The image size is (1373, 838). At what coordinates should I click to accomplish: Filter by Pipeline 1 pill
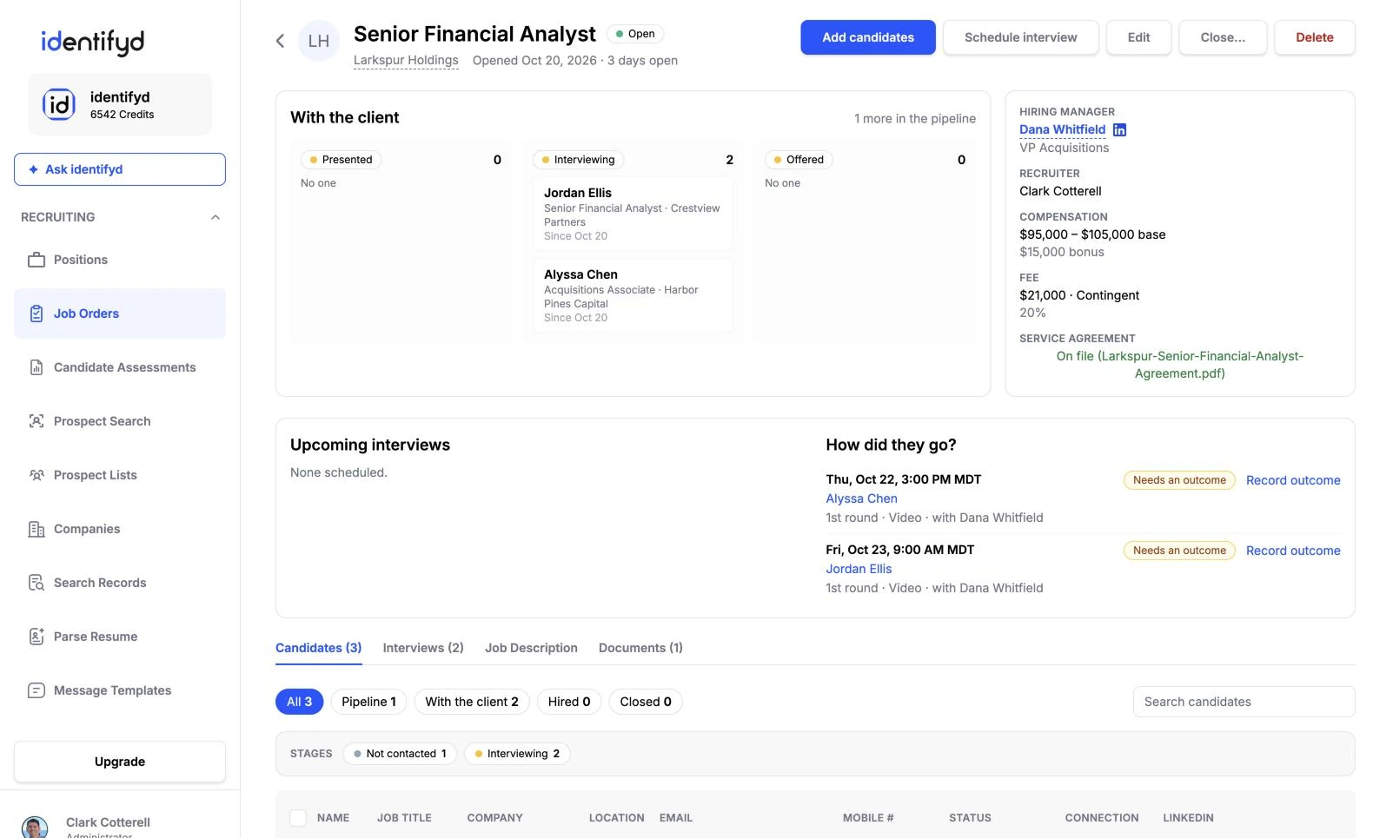368,702
